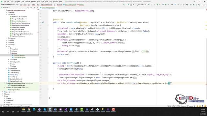The image size is (207, 116).
Task: Click the DiscountFragment breadcrumb
Action: click(70, 5)
